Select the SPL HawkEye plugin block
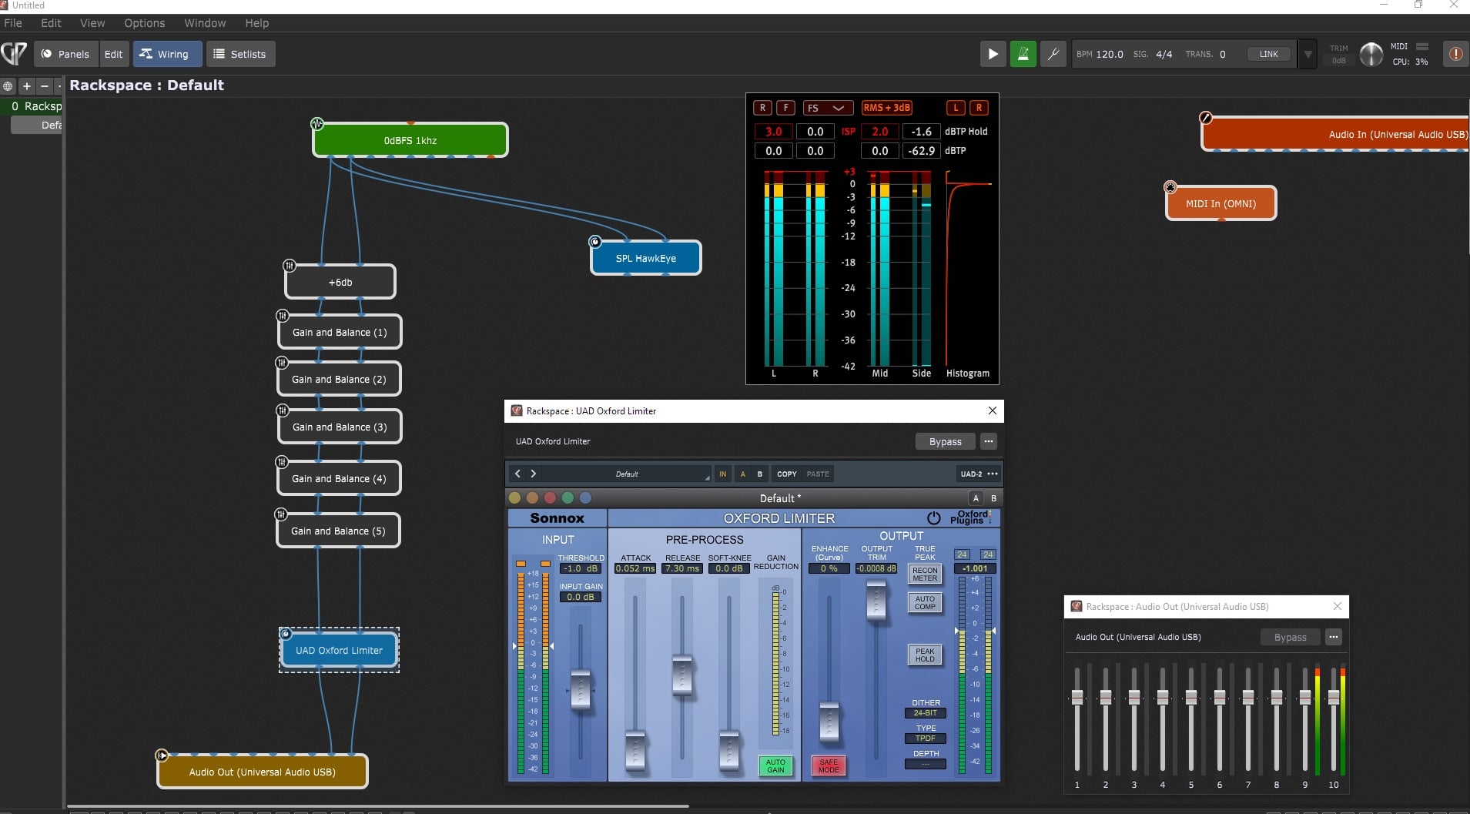Image resolution: width=1470 pixels, height=814 pixels. click(x=645, y=258)
